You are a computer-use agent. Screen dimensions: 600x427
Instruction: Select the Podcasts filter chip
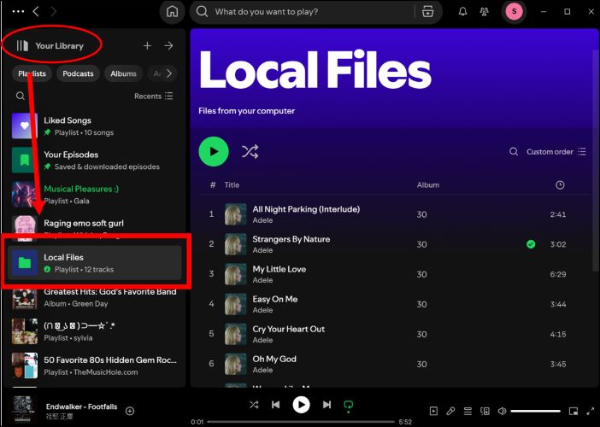click(x=78, y=73)
